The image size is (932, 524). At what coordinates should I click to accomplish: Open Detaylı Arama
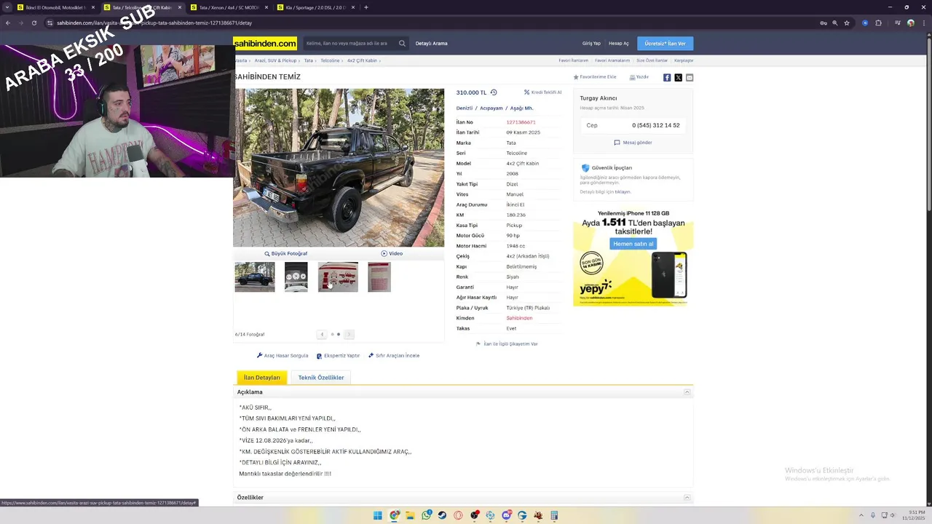[431, 44]
